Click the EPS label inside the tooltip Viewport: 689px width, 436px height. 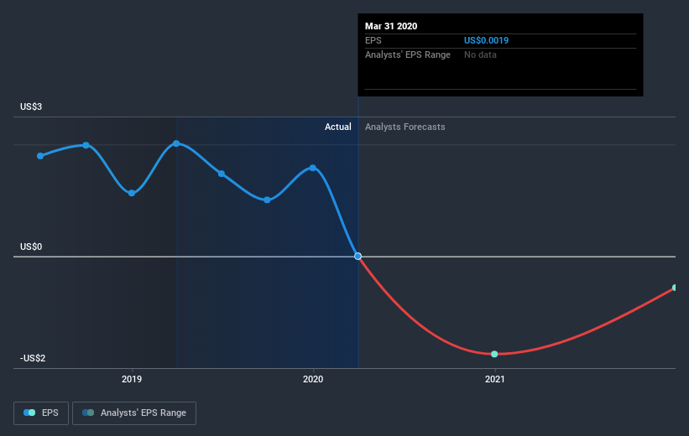(x=373, y=40)
